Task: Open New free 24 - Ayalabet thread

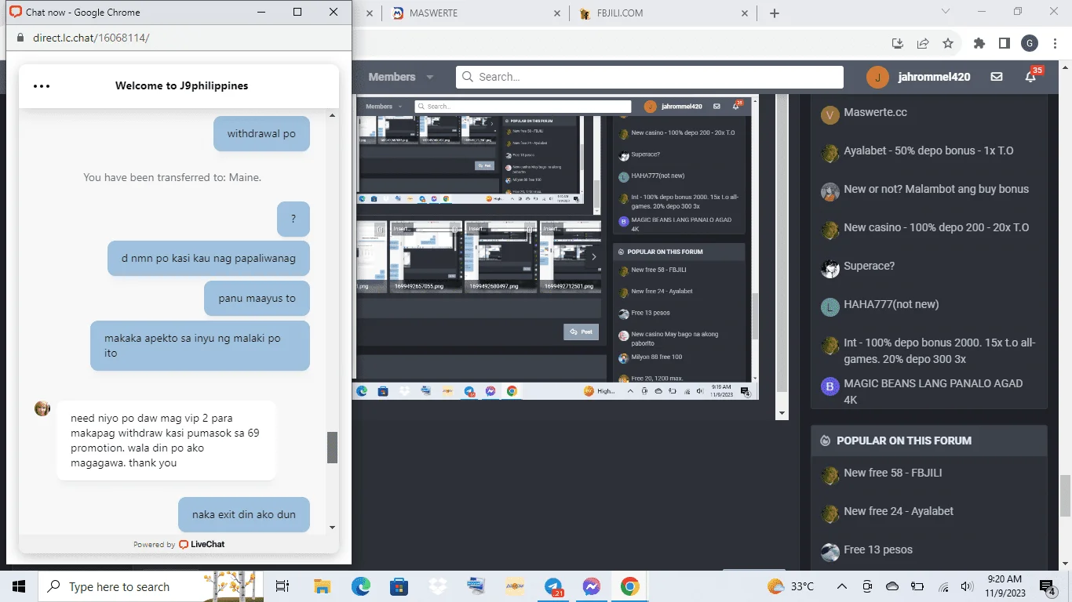Action: 899,511
